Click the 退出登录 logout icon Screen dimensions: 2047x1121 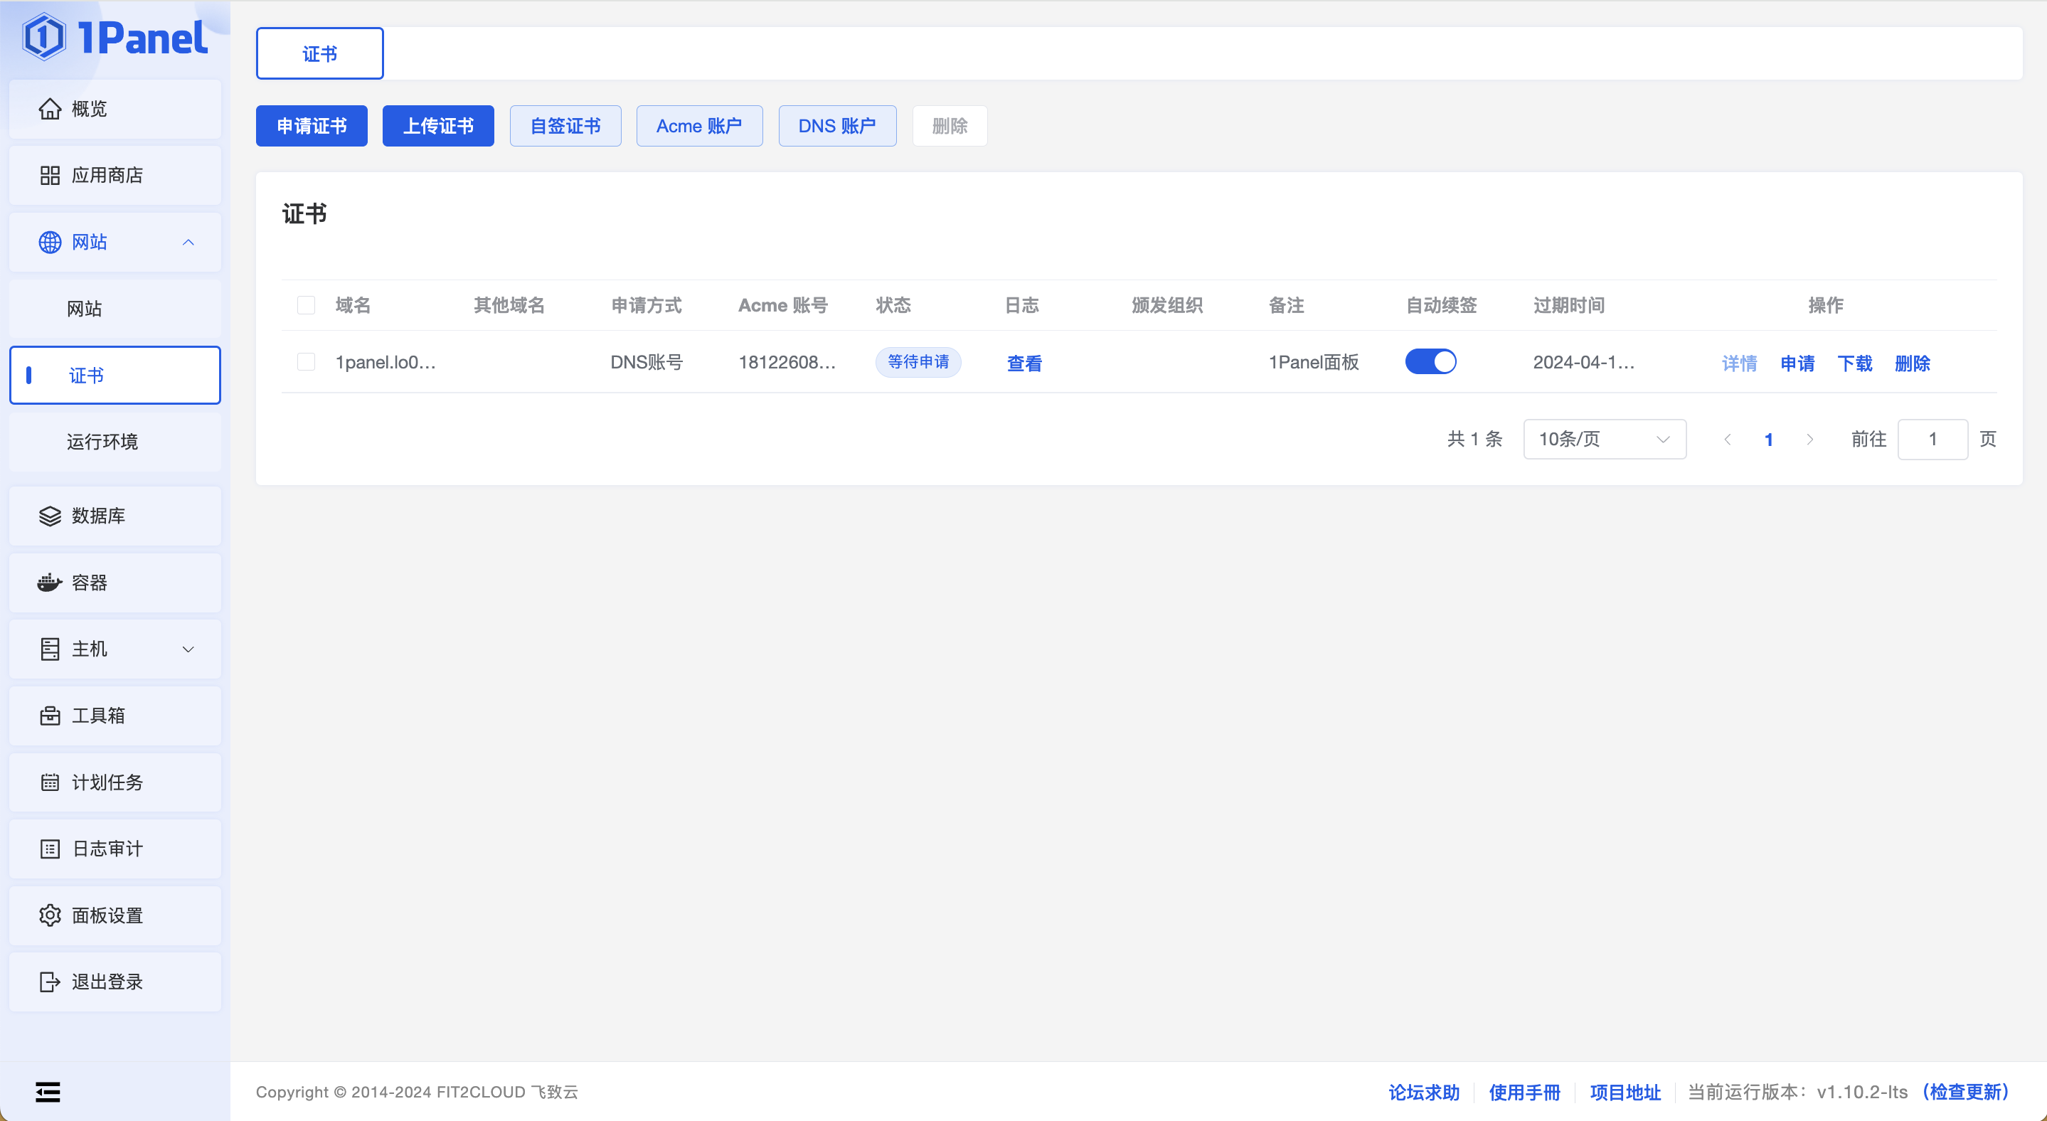pos(49,982)
